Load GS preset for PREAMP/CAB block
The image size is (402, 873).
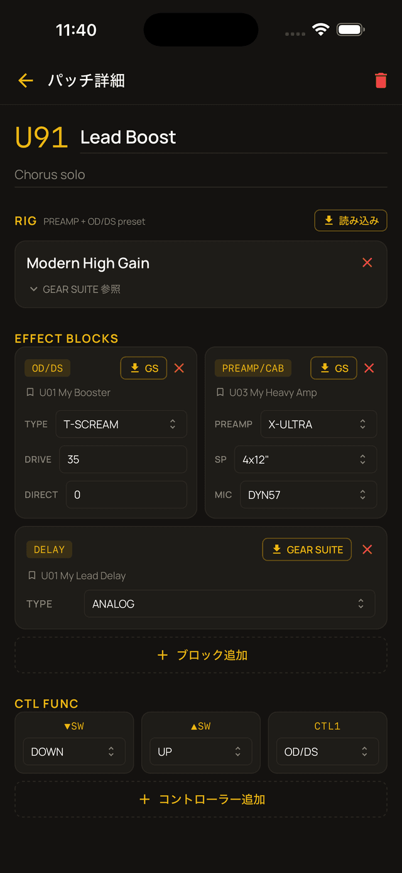tap(334, 368)
